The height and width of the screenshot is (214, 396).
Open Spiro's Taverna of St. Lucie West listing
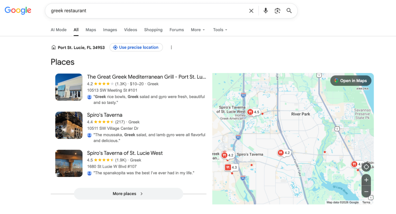click(125, 153)
